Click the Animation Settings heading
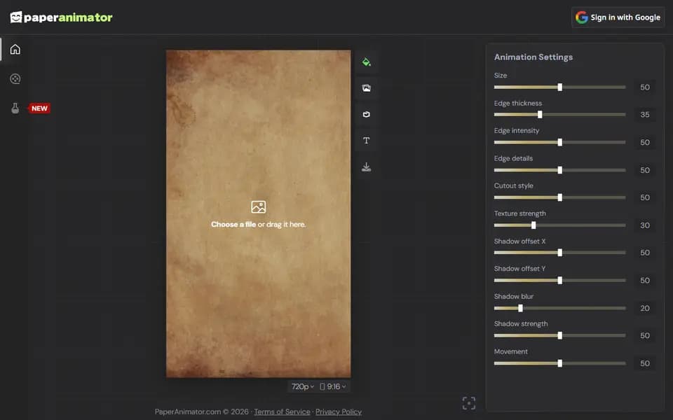 (533, 57)
